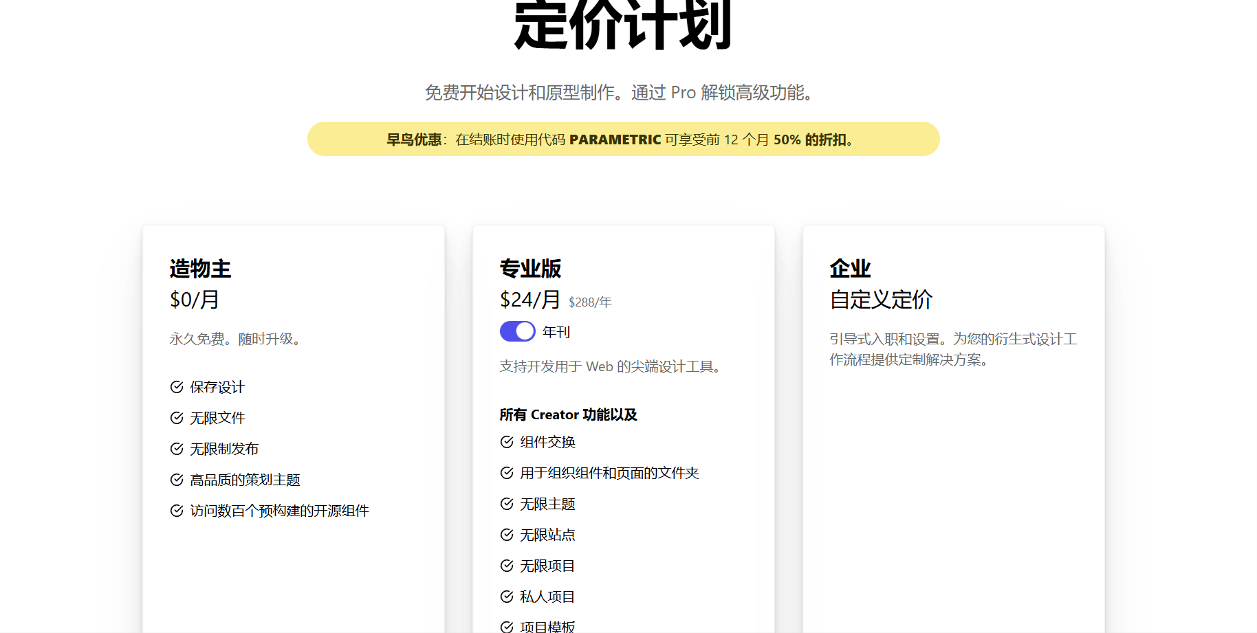Click the check icon beside 用于组织组件和页面的文件夹
This screenshot has width=1257, height=633.
point(507,473)
